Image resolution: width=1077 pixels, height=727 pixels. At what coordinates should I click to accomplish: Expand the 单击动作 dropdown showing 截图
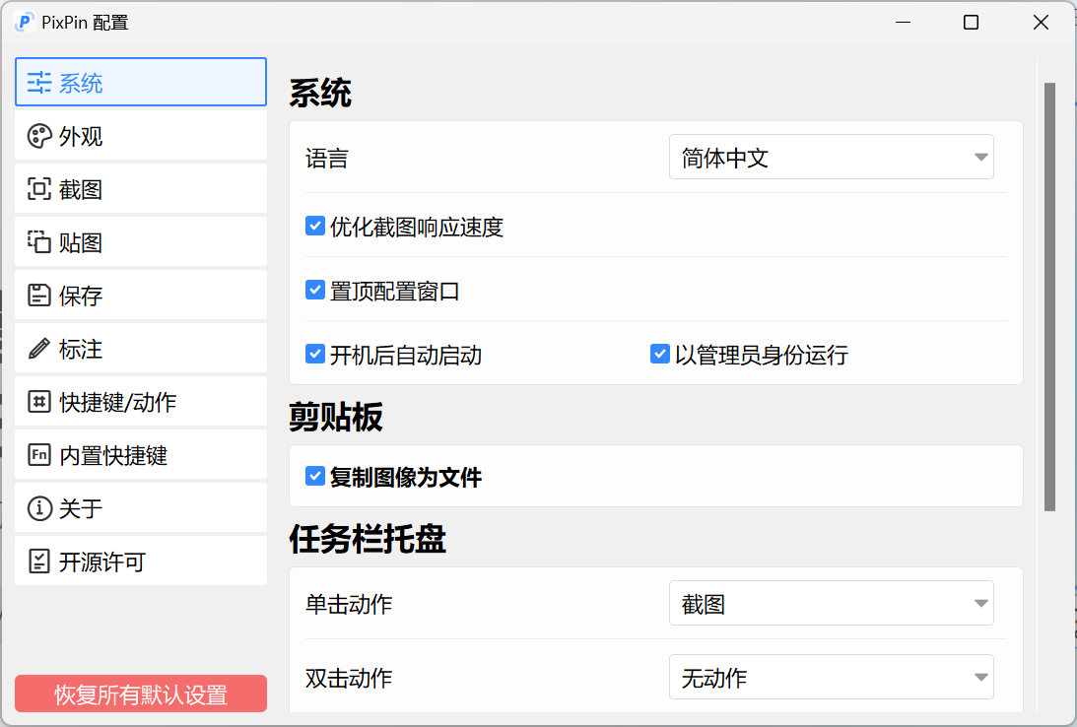tap(831, 603)
